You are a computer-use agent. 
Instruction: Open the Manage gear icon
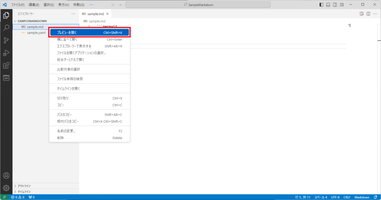coord(6,188)
